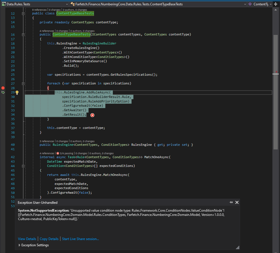This screenshot has height=253, width=280.
Task: Click '.SetInMemoryDataSource()' on line 22
Action: pyautogui.click(x=84, y=61)
